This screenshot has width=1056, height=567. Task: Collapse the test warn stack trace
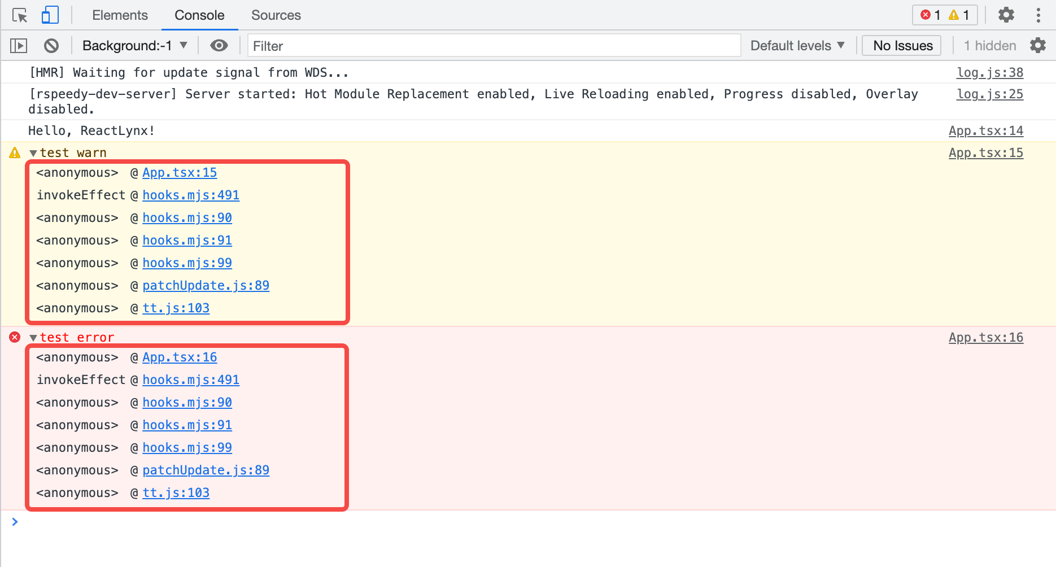click(33, 153)
